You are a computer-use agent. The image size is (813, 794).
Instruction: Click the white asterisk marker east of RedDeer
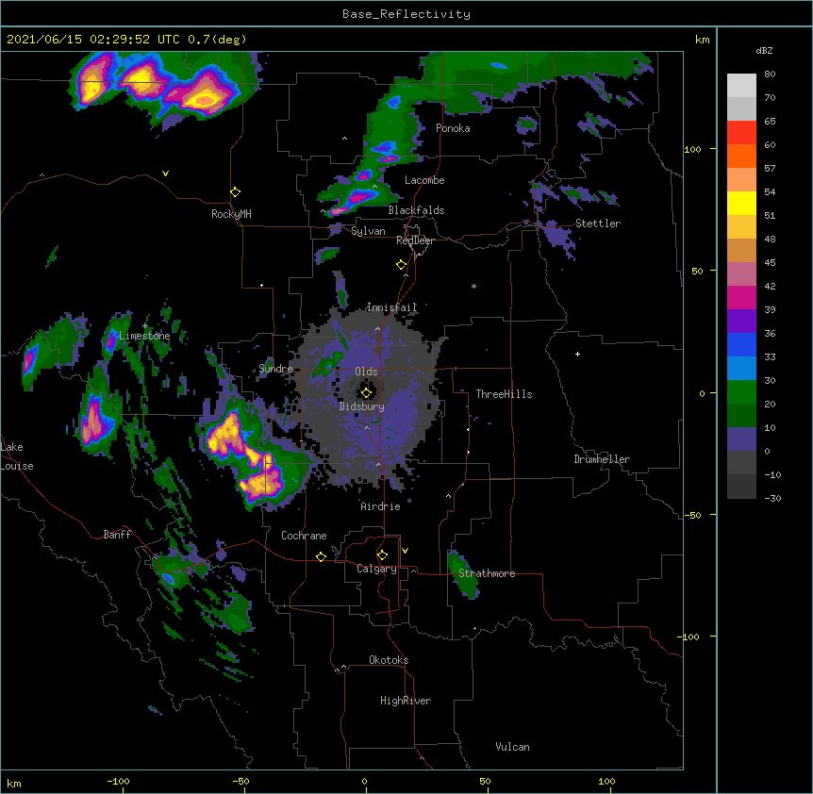click(473, 286)
